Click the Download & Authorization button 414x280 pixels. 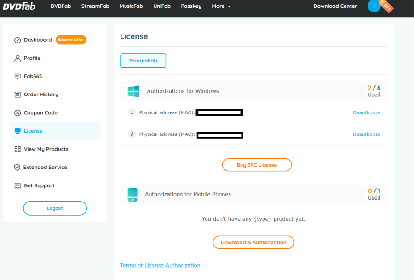coord(253,242)
